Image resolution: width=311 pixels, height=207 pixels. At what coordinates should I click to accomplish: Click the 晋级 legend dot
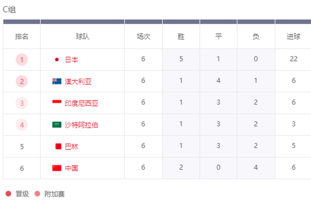pyautogui.click(x=8, y=194)
